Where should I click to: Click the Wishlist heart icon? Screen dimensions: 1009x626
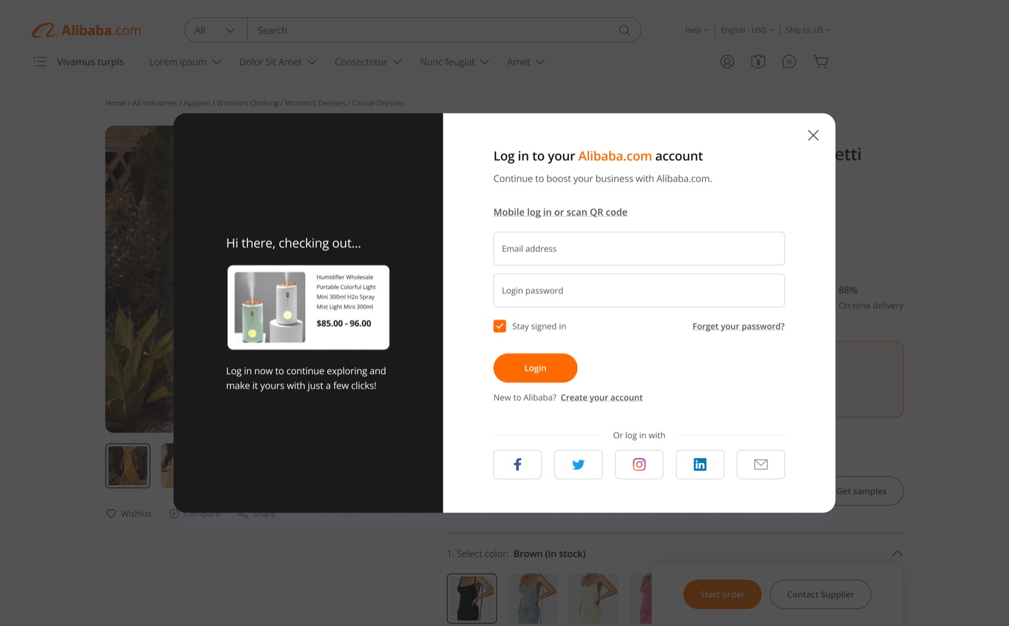coord(111,514)
